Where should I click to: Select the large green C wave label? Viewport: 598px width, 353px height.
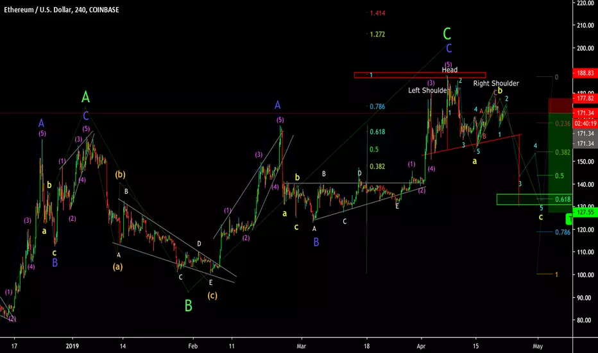447,34
